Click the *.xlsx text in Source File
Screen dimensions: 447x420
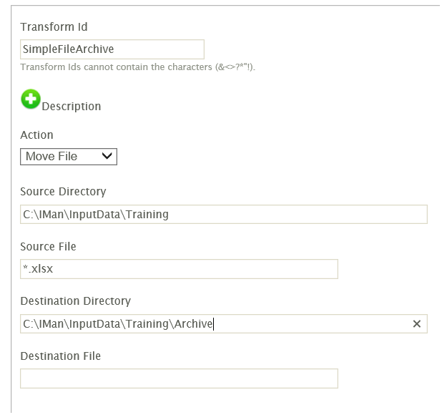tap(38, 269)
